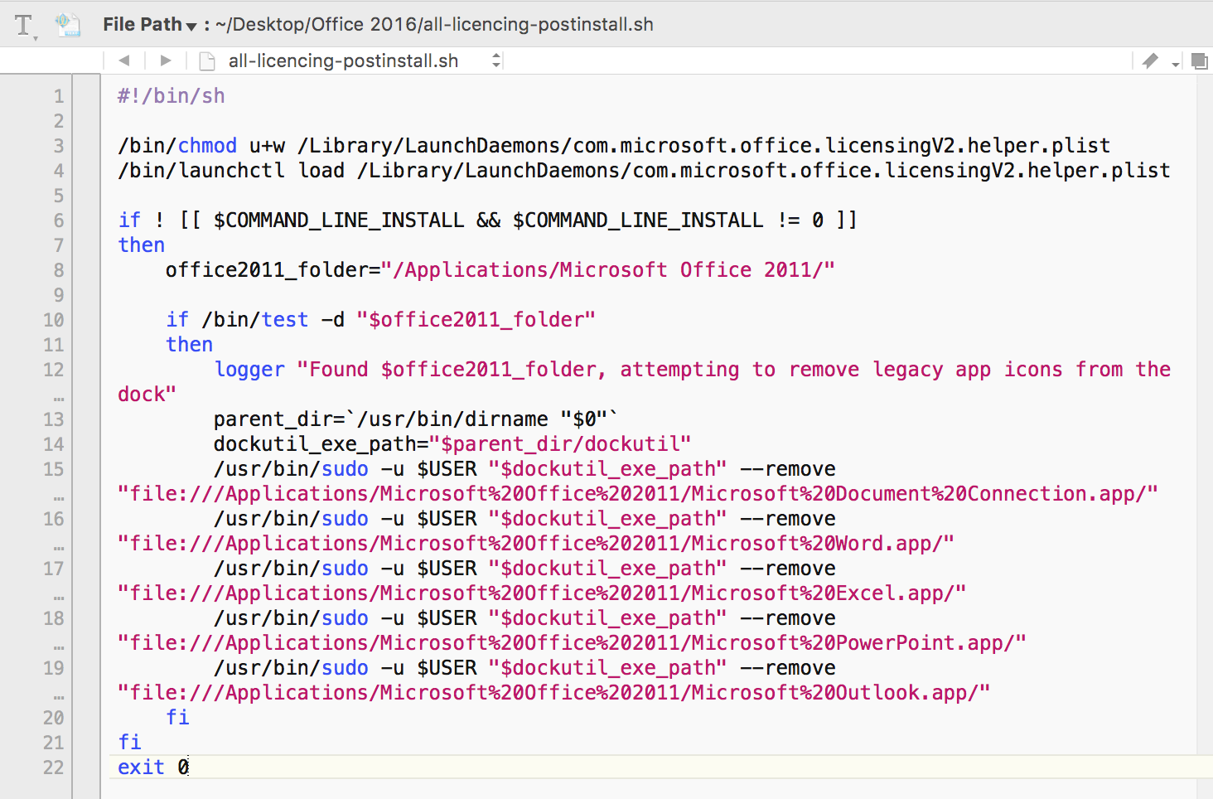Click the up-down stepper arrows after filename

[x=496, y=61]
